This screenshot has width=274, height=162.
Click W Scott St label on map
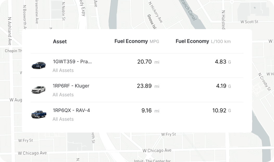pyautogui.click(x=249, y=22)
